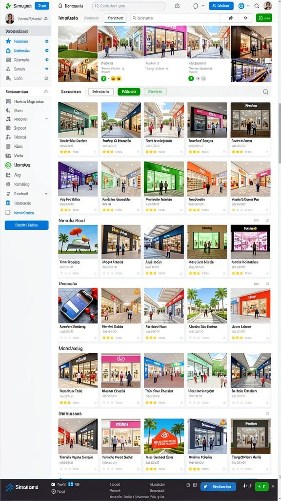Open the orange sign with palm trees thumbnail
Image resolution: width=281 pixels, height=501 pixels.
click(x=164, y=436)
